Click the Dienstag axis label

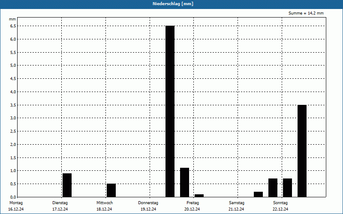pyautogui.click(x=60, y=203)
